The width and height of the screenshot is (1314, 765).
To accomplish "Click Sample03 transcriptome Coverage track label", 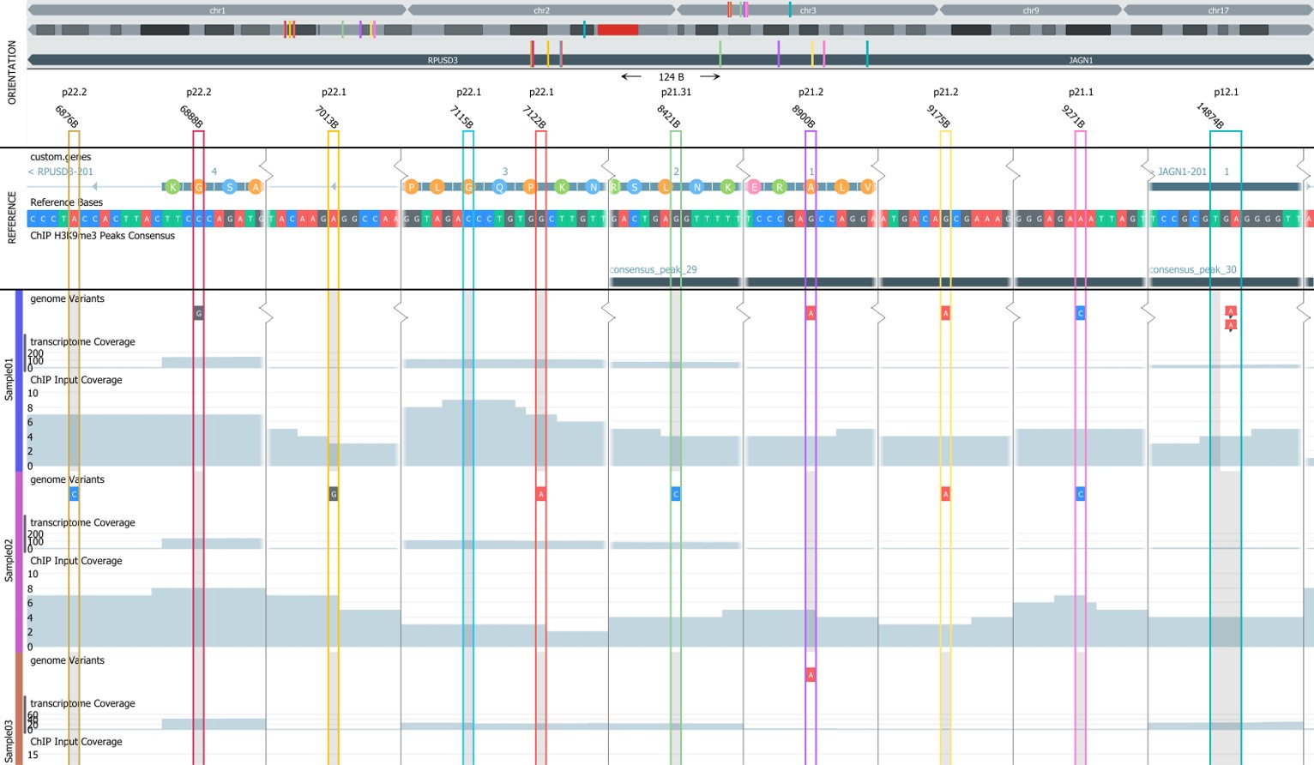I will coord(82,703).
